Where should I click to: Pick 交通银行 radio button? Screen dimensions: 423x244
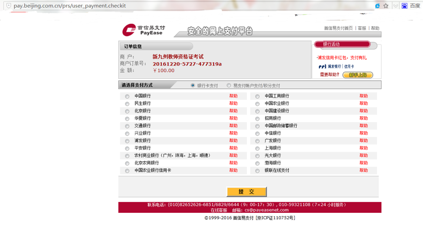[127, 126]
